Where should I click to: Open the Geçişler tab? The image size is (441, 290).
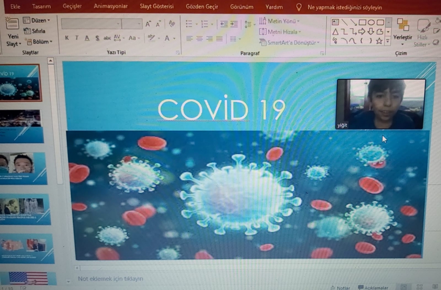pyautogui.click(x=72, y=6)
